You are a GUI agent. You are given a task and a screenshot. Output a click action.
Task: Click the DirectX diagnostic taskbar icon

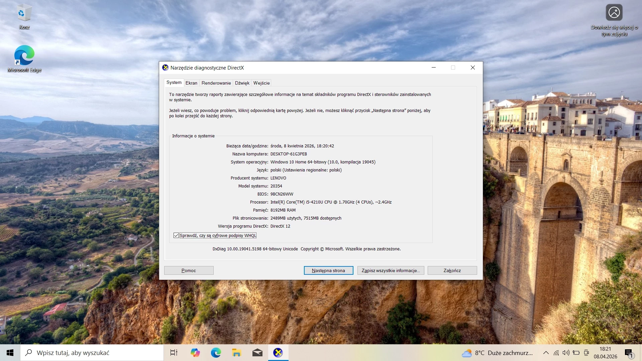point(278,353)
